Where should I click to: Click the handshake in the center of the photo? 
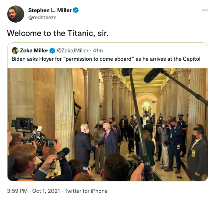point(97,146)
